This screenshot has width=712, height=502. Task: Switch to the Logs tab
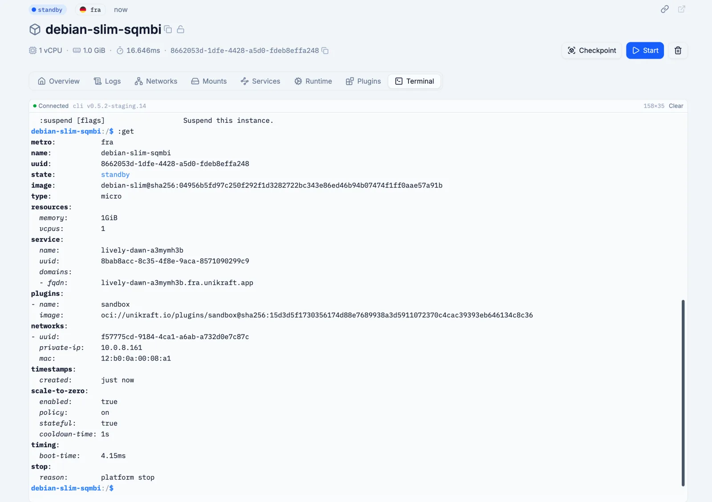tap(107, 81)
